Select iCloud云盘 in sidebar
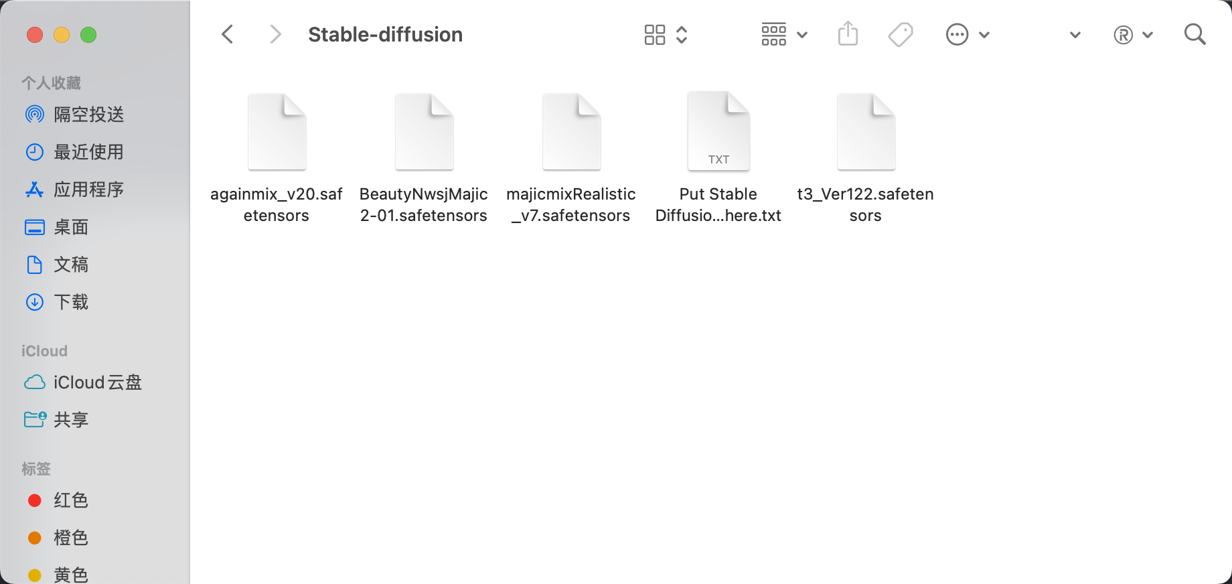The height and width of the screenshot is (584, 1232). point(97,382)
